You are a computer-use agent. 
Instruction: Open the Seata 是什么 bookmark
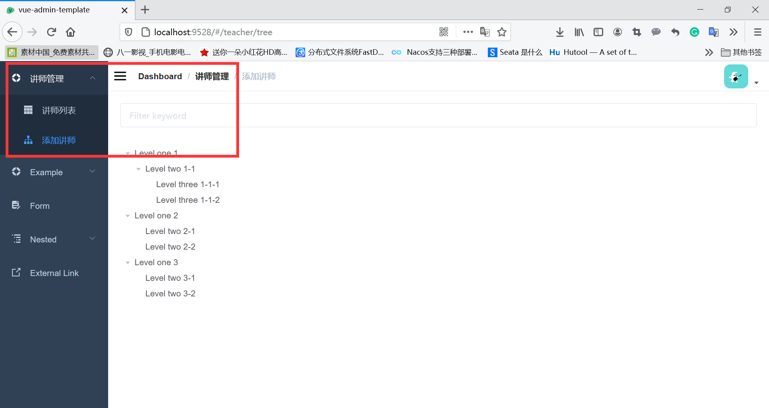(x=515, y=52)
